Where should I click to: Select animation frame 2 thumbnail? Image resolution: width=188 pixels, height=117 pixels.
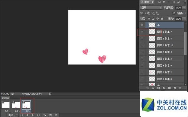(16, 105)
